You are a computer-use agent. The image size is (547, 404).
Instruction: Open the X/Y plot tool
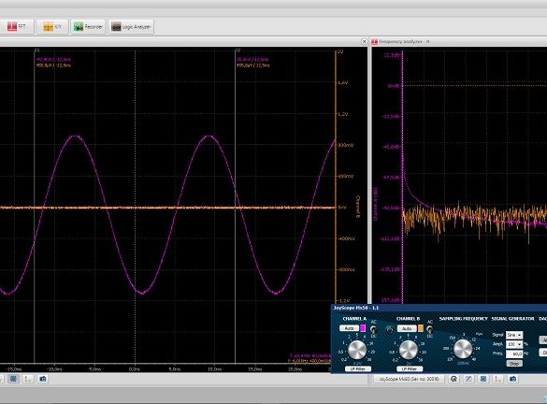52,26
